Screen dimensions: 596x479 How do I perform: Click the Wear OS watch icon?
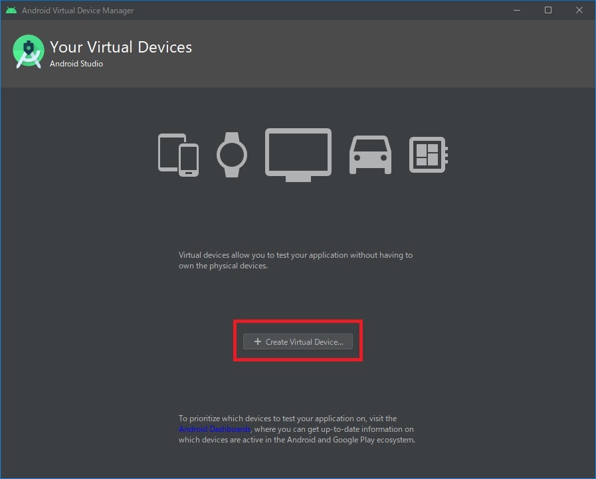[x=232, y=155]
